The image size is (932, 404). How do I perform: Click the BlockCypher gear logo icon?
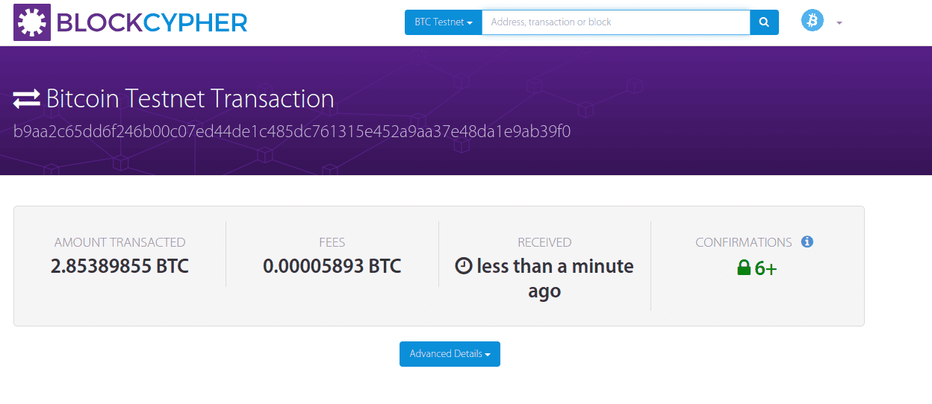point(32,22)
